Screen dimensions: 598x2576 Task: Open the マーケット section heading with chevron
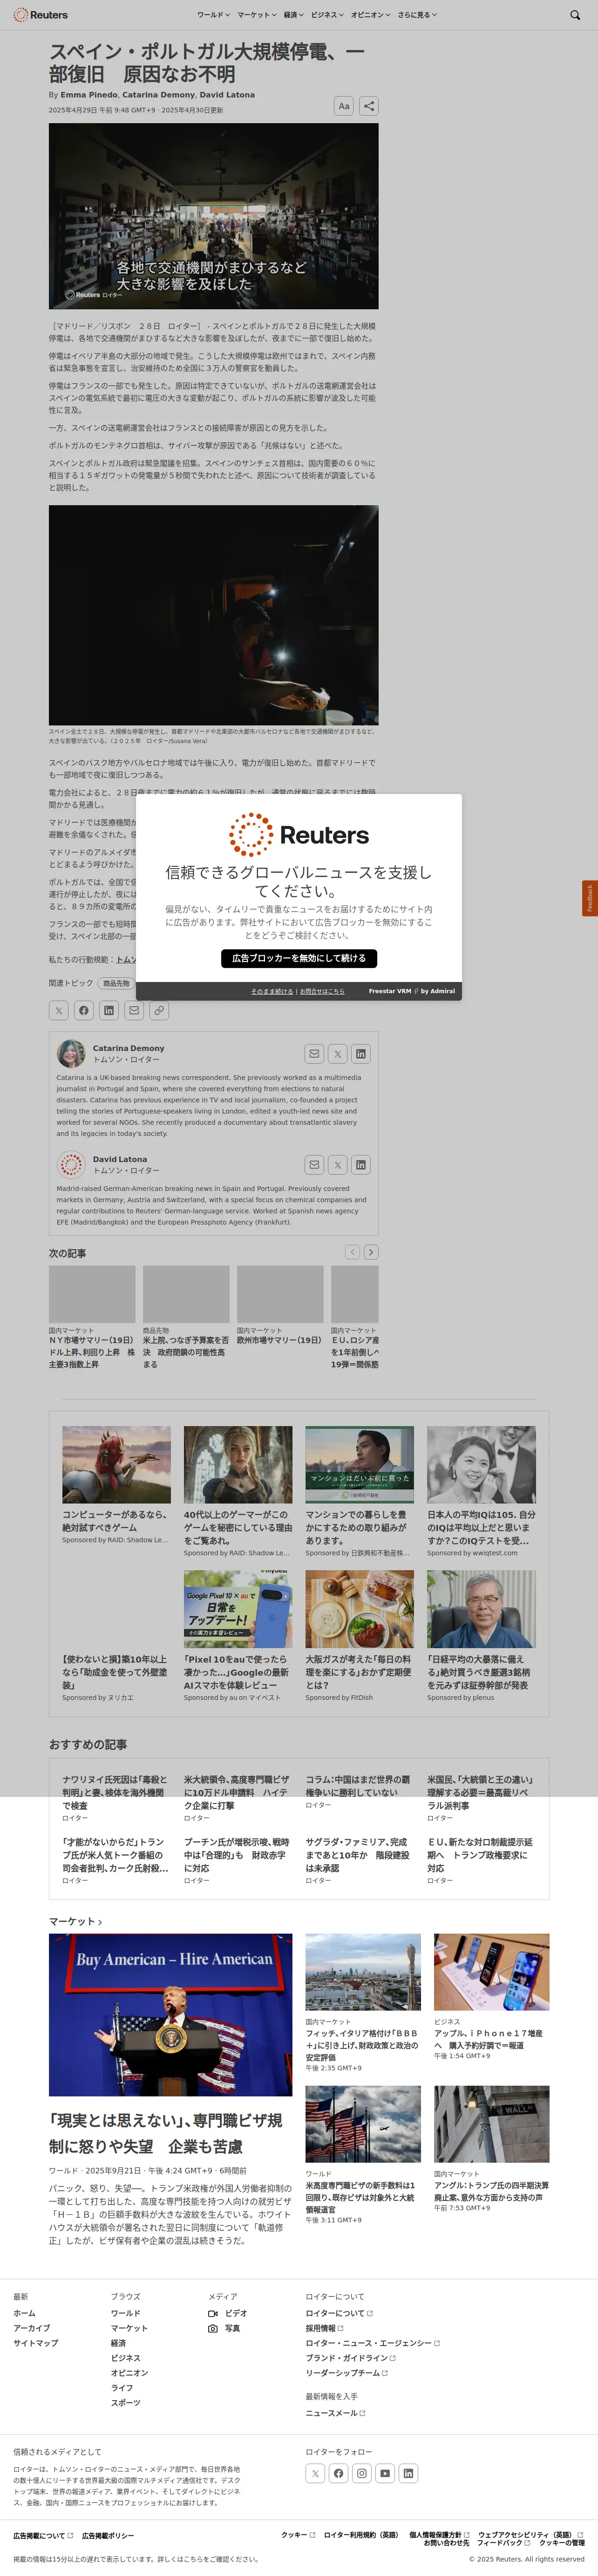click(76, 1921)
